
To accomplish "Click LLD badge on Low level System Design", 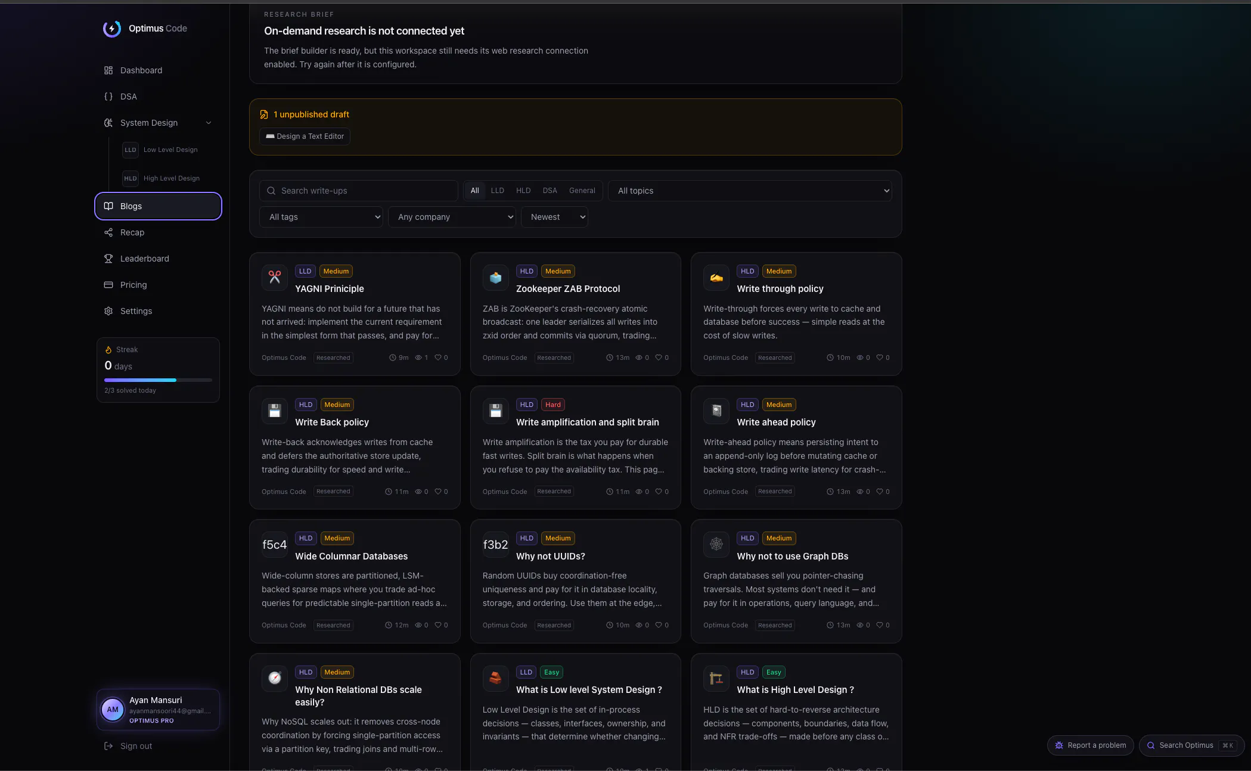I will [526, 672].
